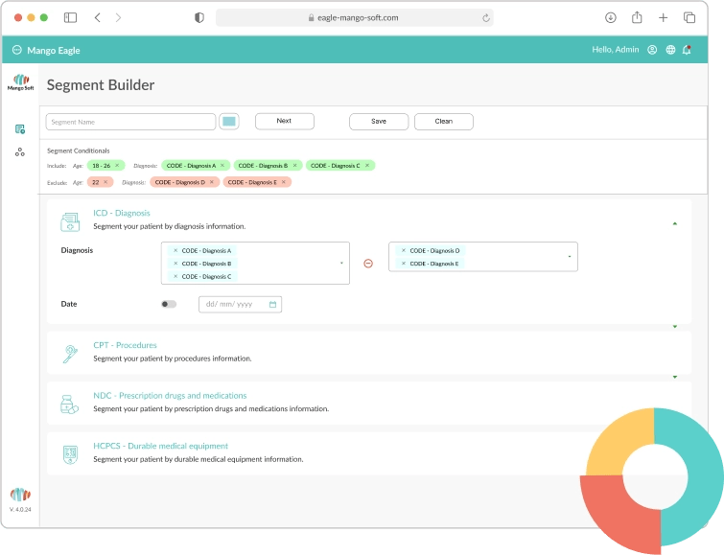Image resolution: width=724 pixels, height=555 pixels.
Task: Click the Clean button
Action: (x=444, y=122)
